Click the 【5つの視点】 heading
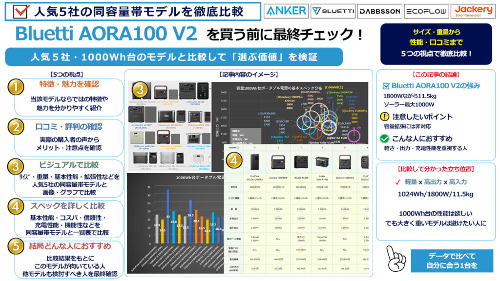500x281 pixels. (67, 75)
